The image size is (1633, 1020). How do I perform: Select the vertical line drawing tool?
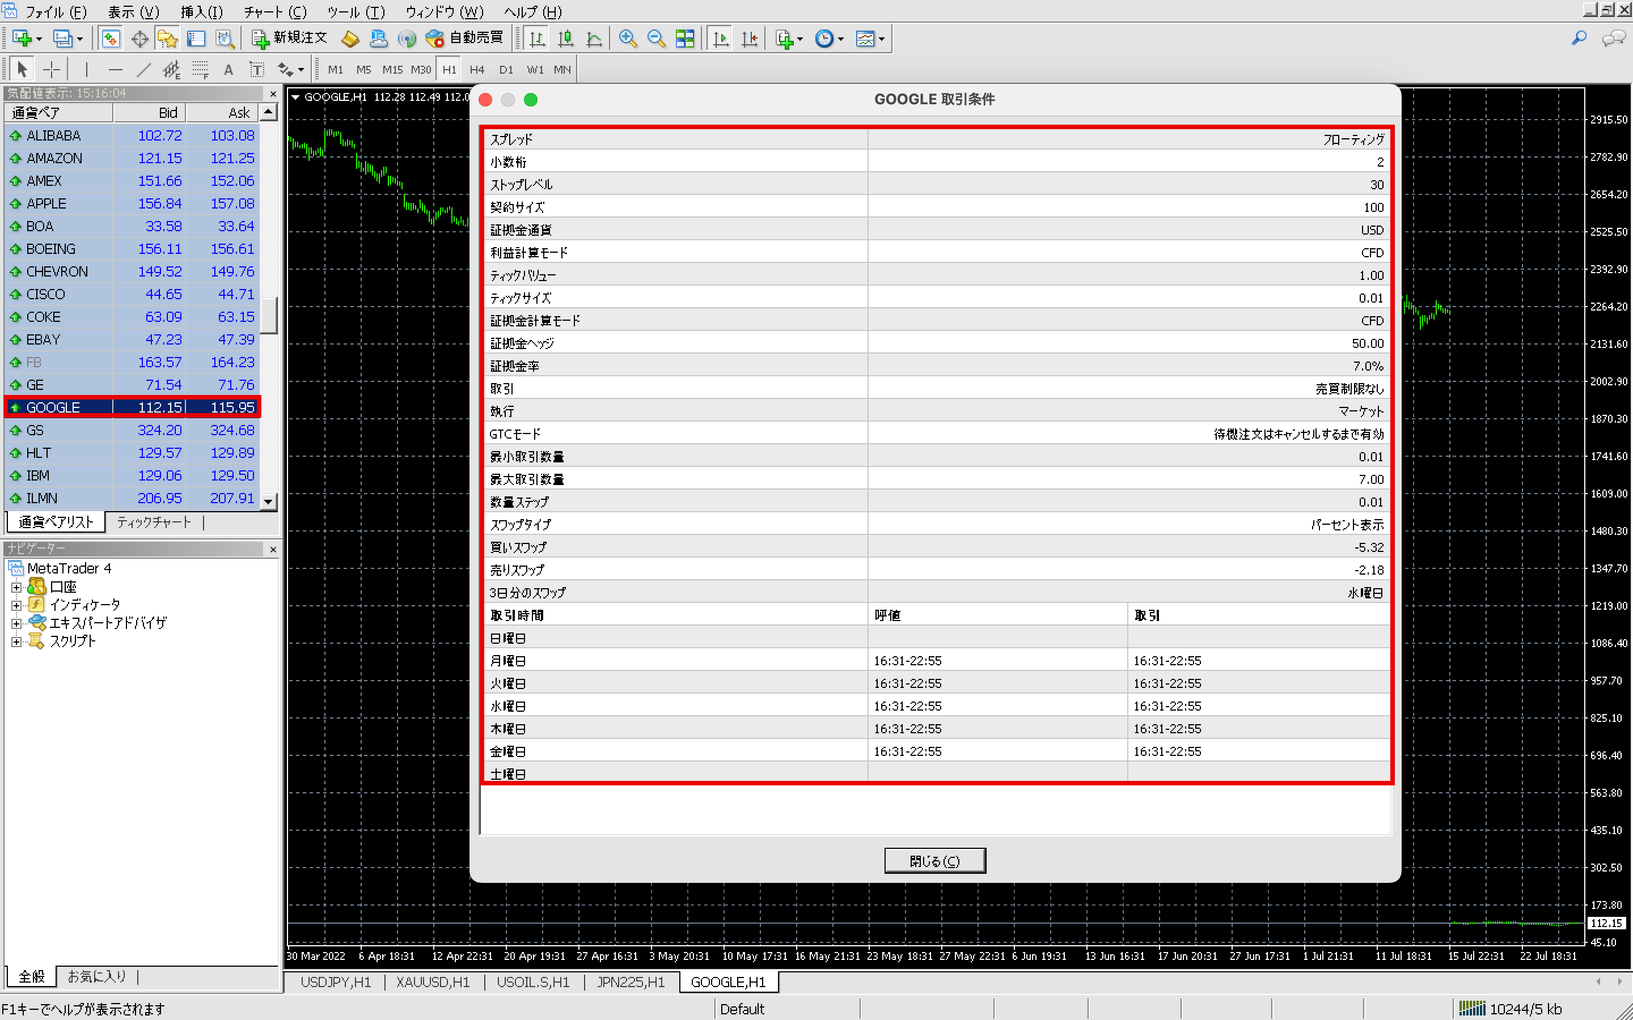[x=86, y=70]
